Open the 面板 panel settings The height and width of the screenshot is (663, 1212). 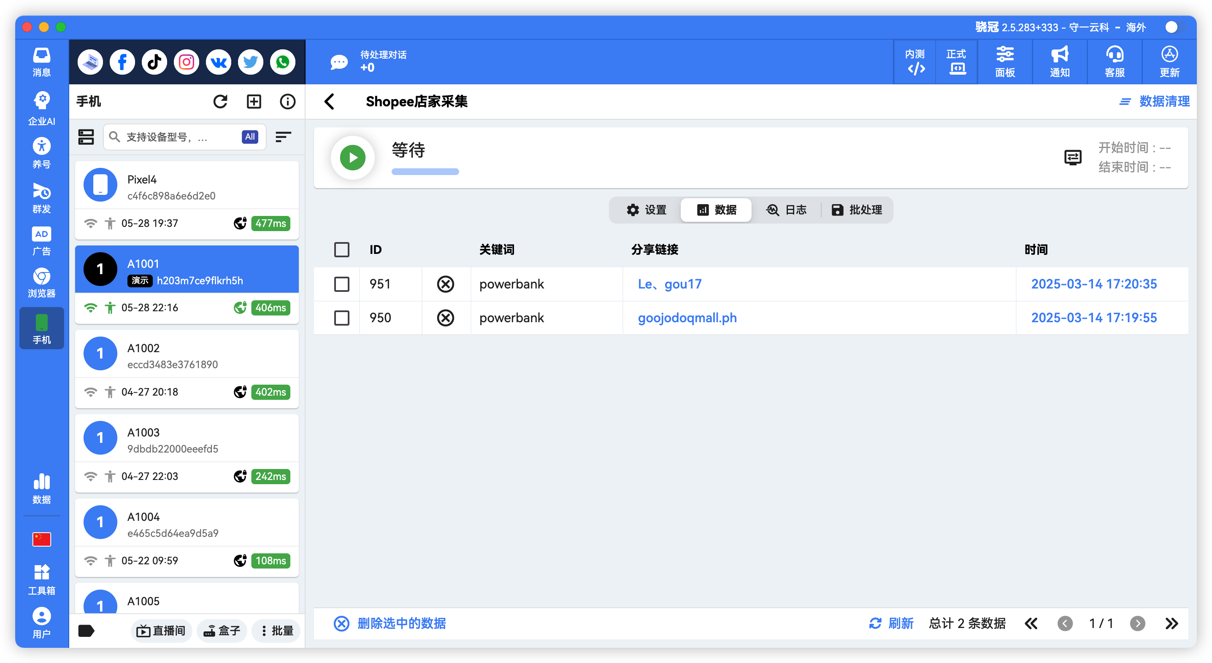tap(1005, 62)
